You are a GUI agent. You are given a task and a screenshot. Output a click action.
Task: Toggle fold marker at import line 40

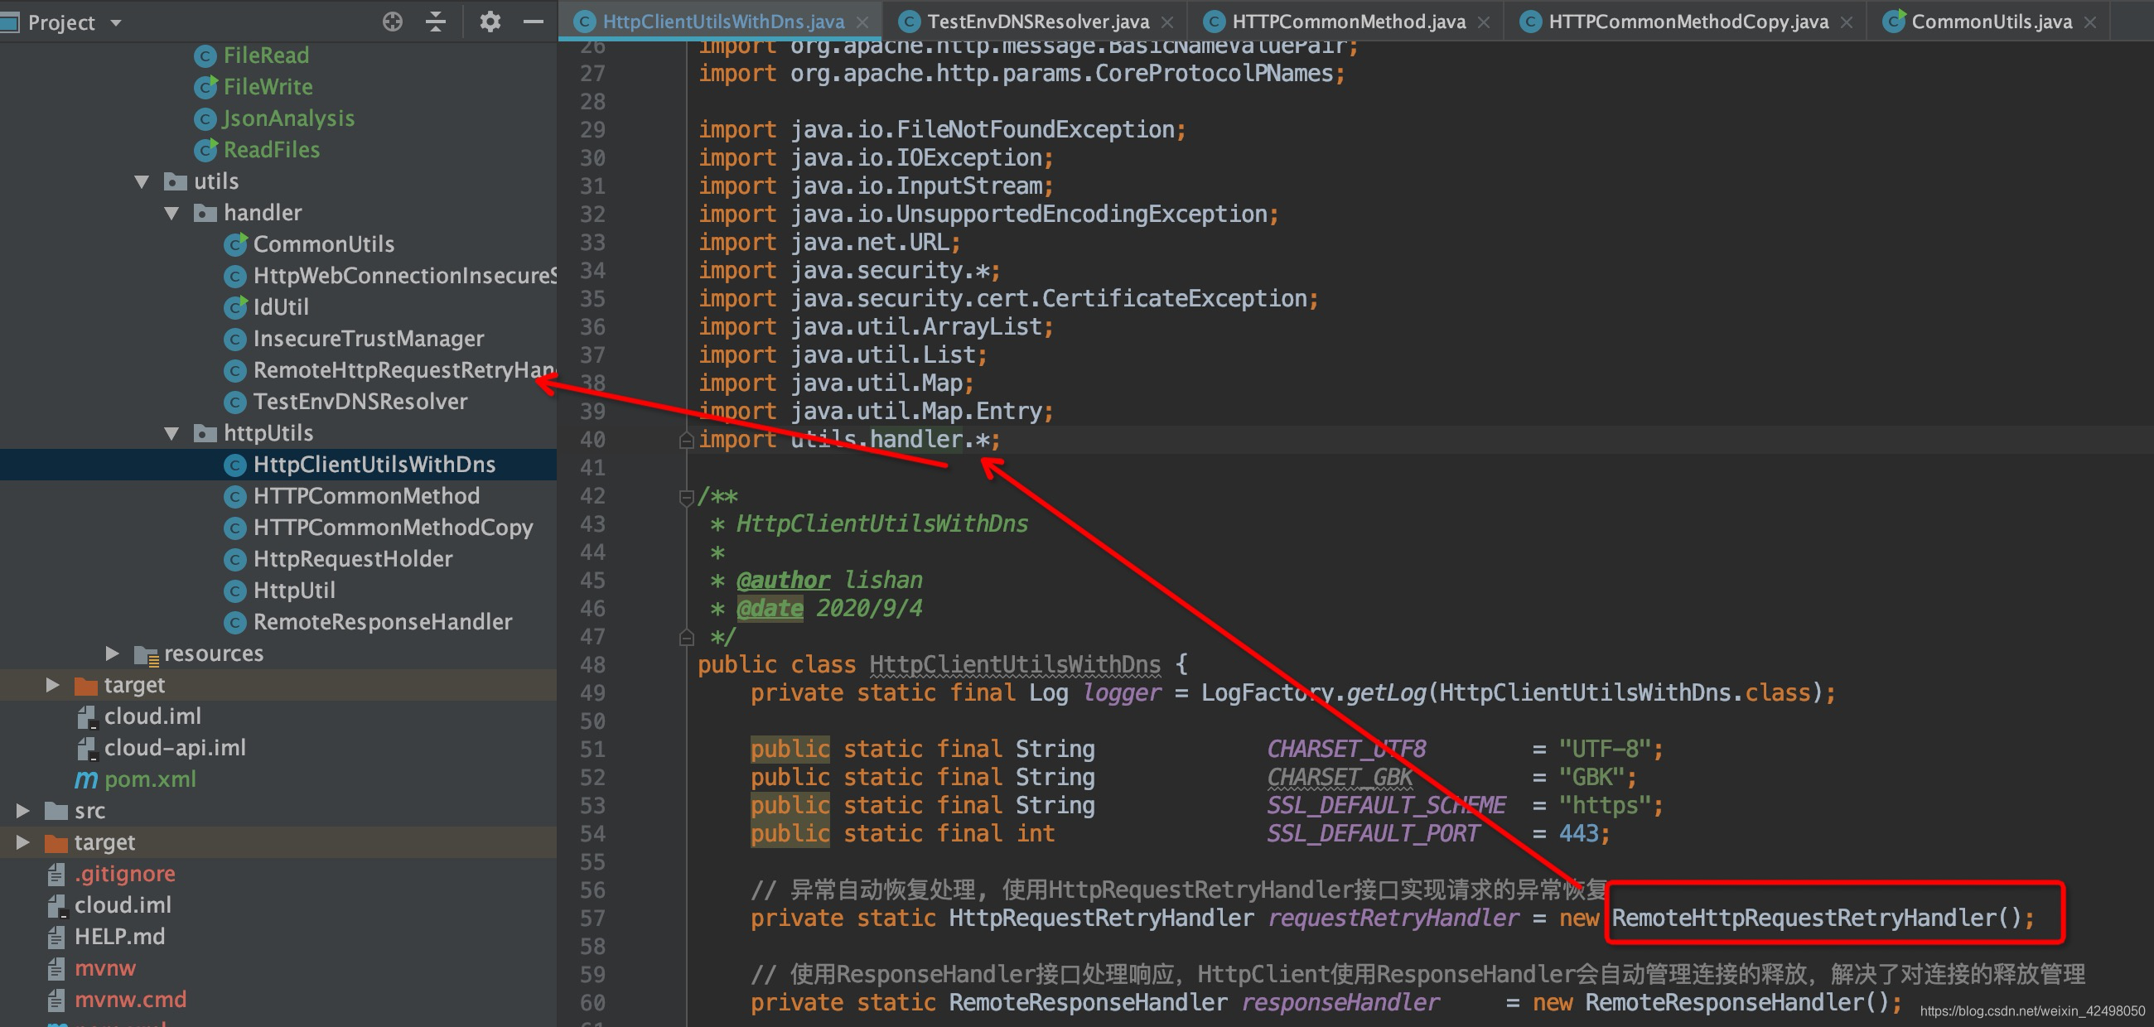[x=687, y=441]
